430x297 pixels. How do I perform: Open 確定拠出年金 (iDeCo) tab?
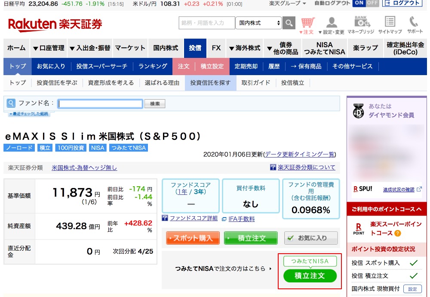click(x=405, y=48)
